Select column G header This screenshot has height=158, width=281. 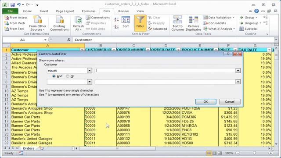pos(255,46)
